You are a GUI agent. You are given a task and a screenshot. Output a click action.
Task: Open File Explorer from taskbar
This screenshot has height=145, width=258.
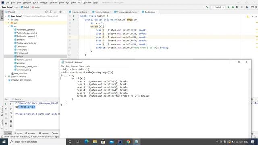click(95, 142)
